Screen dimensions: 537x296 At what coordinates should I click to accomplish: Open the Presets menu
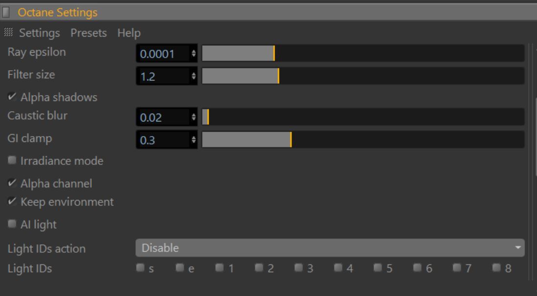coord(88,33)
